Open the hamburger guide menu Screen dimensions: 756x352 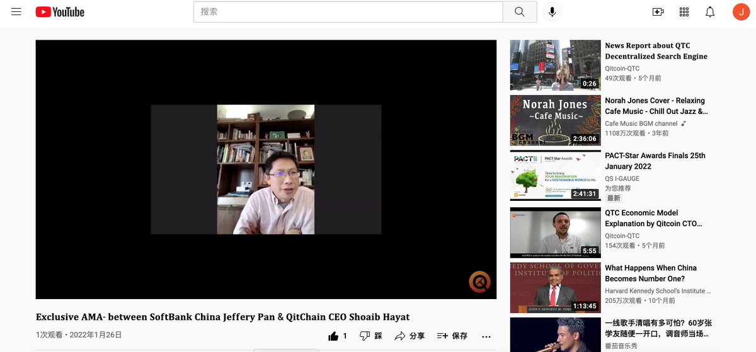click(x=16, y=12)
